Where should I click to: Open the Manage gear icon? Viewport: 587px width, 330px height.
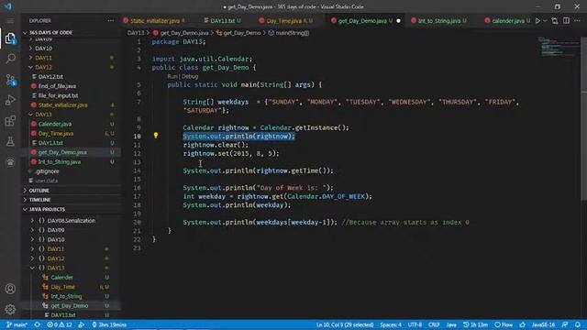(10, 309)
